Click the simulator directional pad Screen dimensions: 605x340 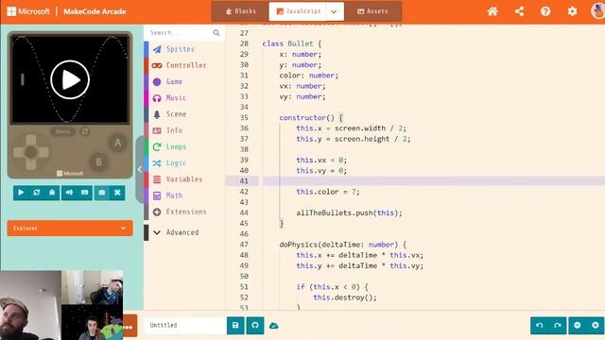coord(31,152)
